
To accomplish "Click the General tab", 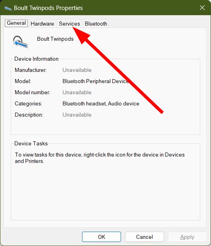I will point(16,23).
